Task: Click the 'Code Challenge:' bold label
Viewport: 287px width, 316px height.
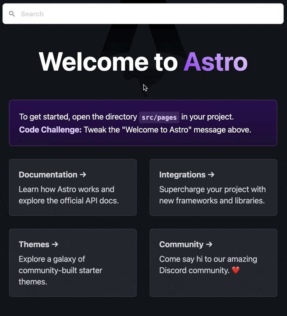Action: pyautogui.click(x=51, y=130)
